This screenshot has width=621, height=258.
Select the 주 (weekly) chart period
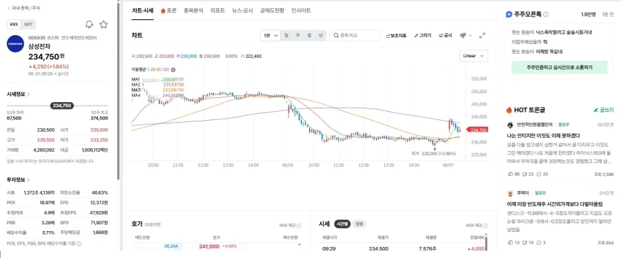298,35
